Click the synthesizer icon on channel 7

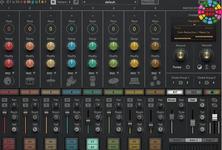coord(134,81)
